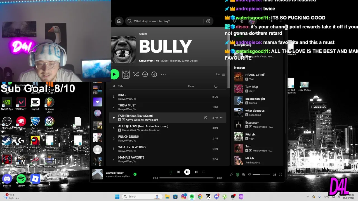Image resolution: width=358 pixels, height=201 pixels.
Task: Open VALORANT desktop shortcut
Action: point(21,104)
